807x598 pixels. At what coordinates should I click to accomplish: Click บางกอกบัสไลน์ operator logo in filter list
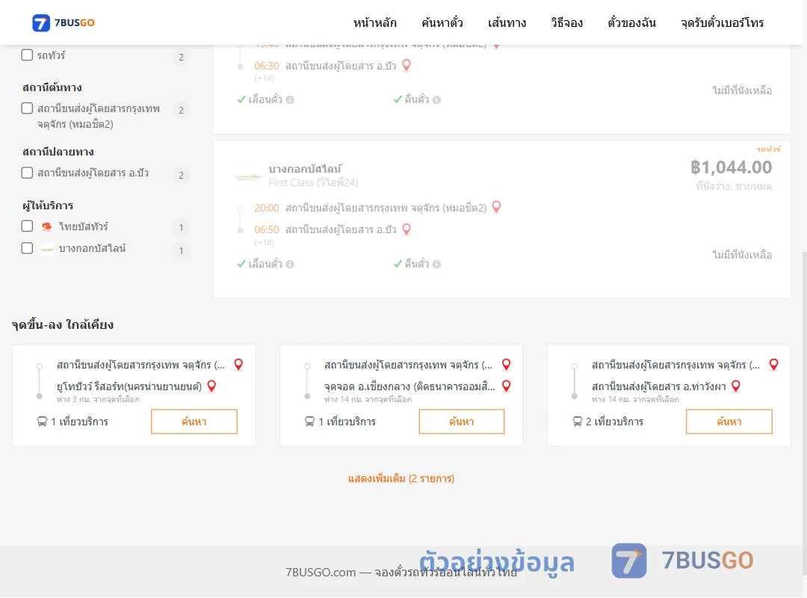point(47,250)
